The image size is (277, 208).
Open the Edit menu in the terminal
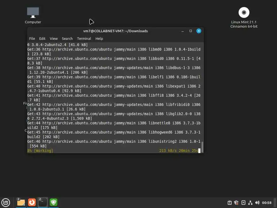42,38
